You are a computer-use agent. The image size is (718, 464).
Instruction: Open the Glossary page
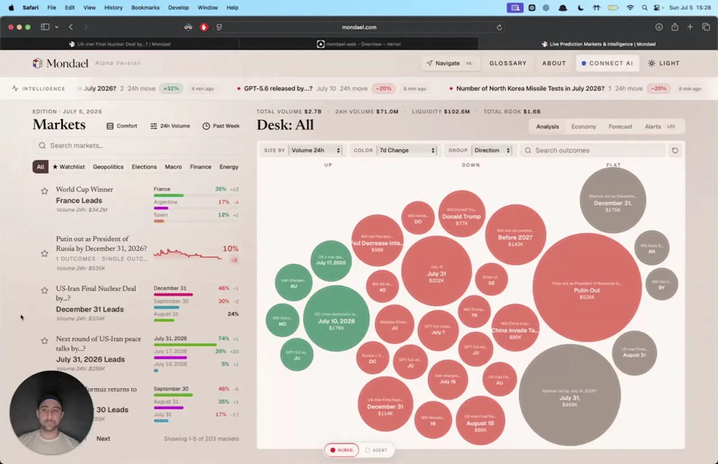[x=508, y=63]
